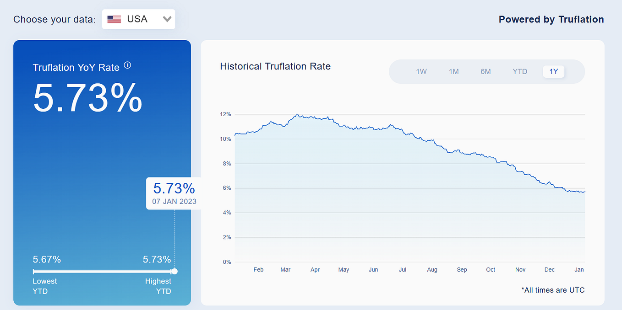
Task: Open the Powered by Truflation link
Action: (551, 19)
